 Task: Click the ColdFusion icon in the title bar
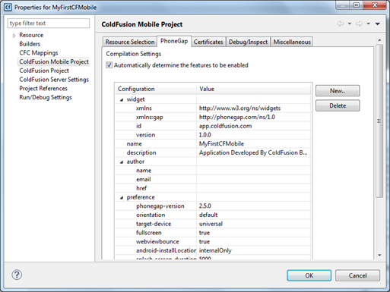[8, 7]
